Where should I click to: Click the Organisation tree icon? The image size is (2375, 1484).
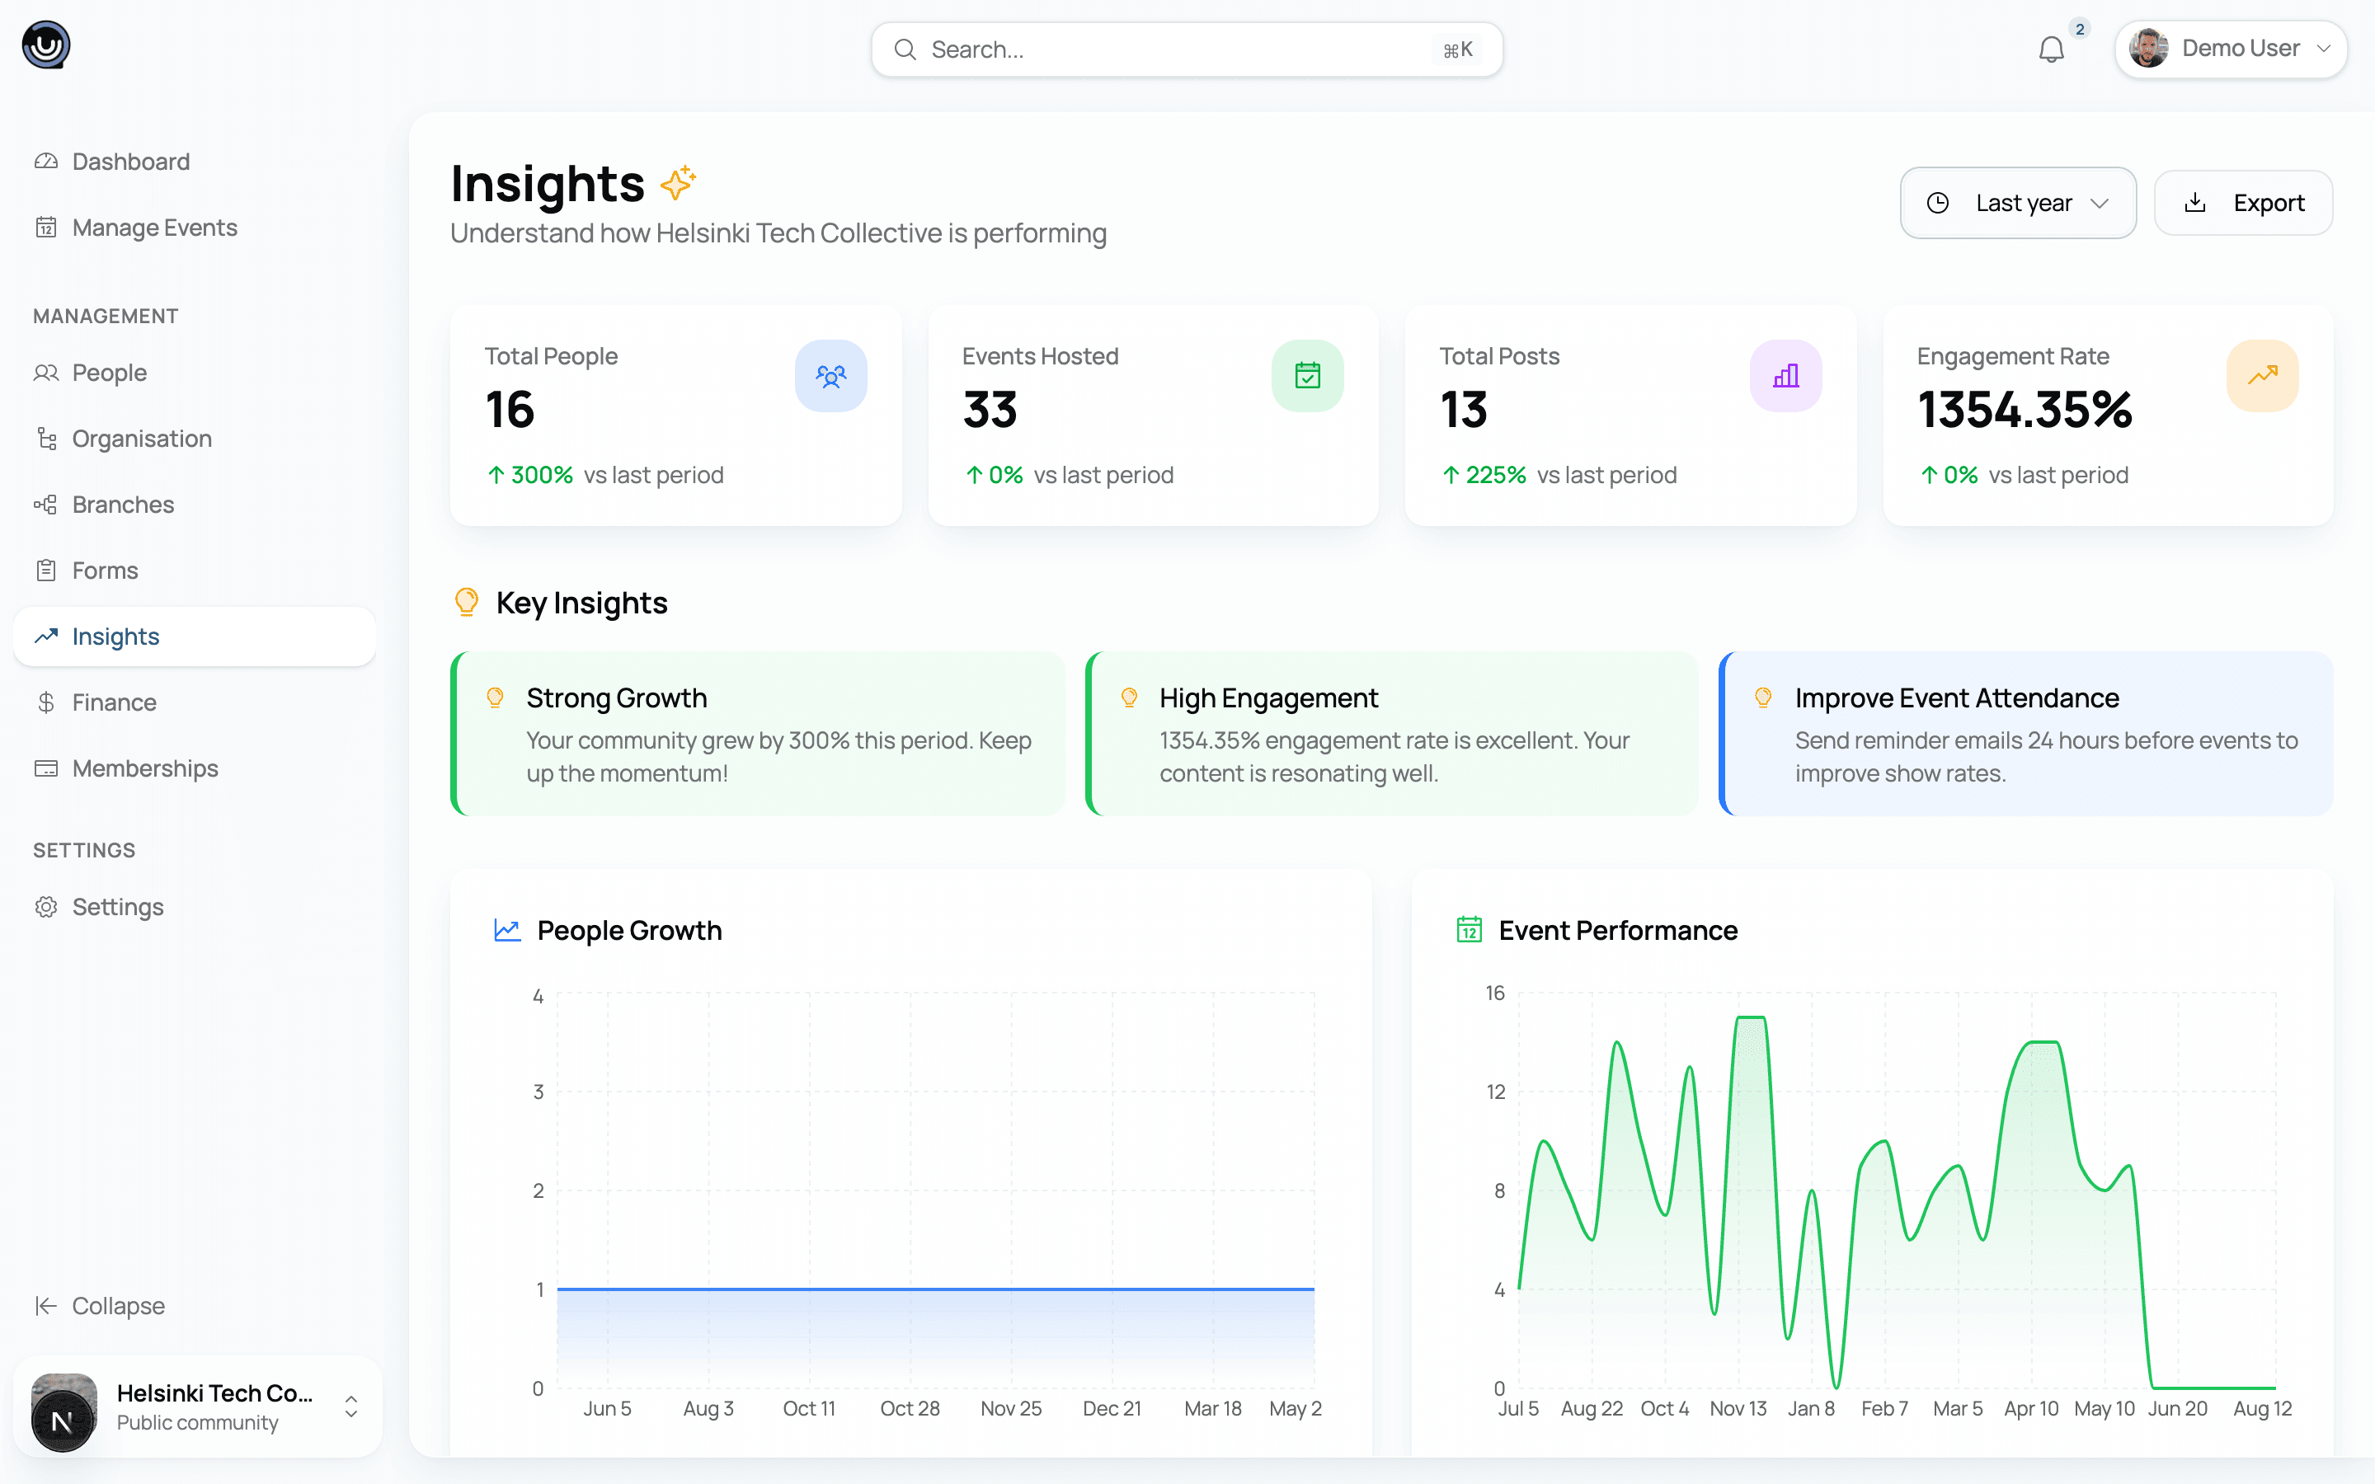46,438
